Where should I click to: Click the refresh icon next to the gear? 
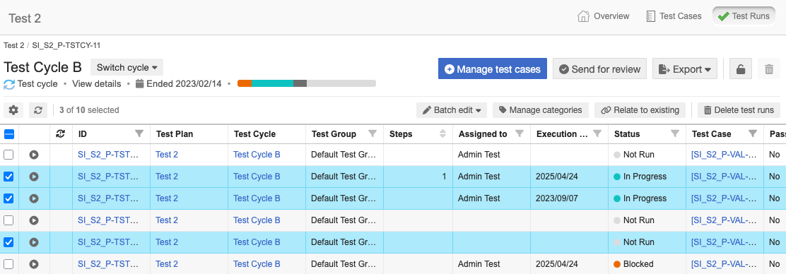coord(38,110)
